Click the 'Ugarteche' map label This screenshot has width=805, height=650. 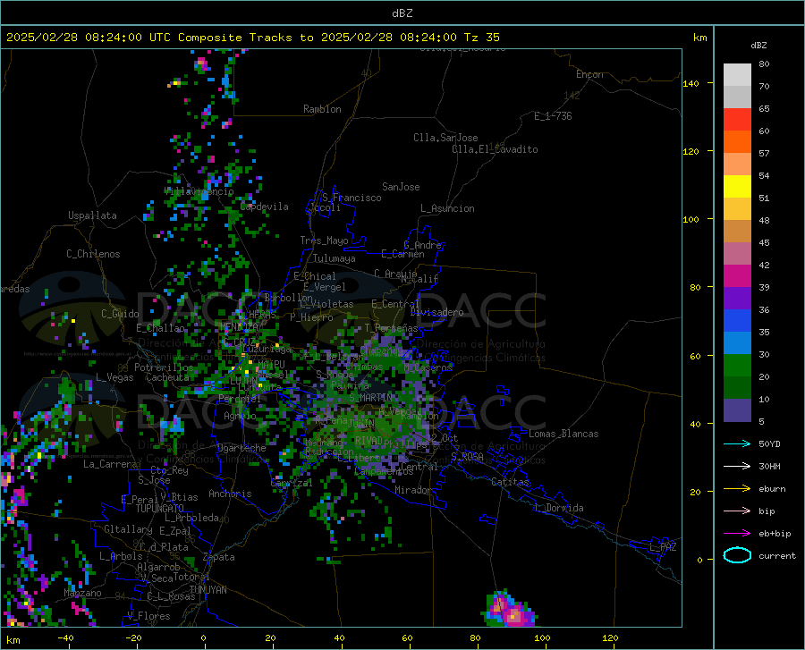click(241, 448)
